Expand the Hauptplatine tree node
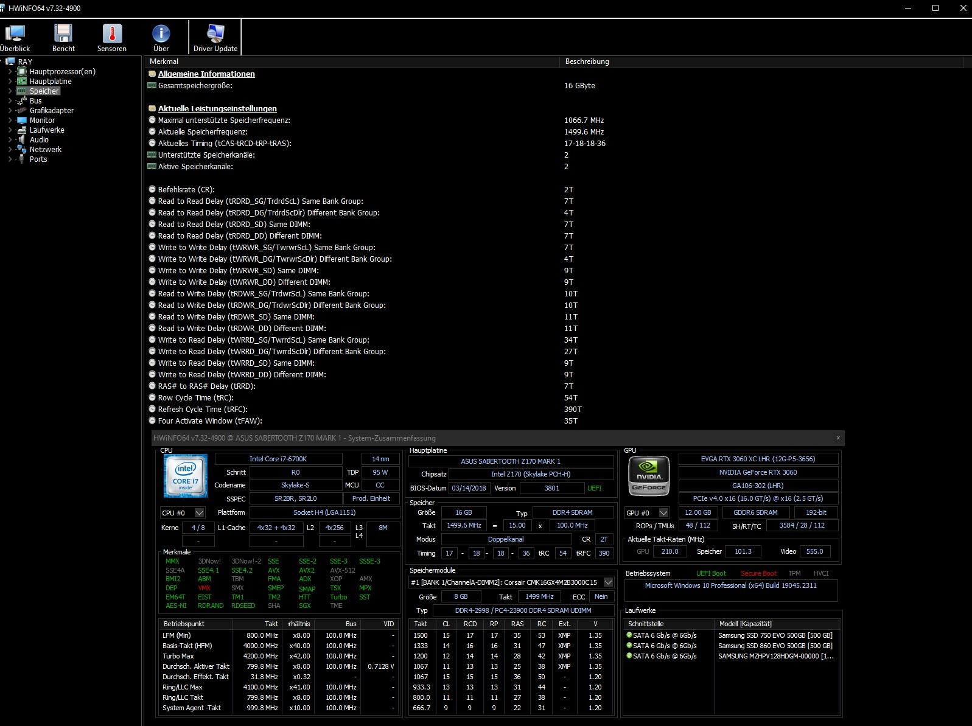The width and height of the screenshot is (972, 726). pyautogui.click(x=10, y=81)
